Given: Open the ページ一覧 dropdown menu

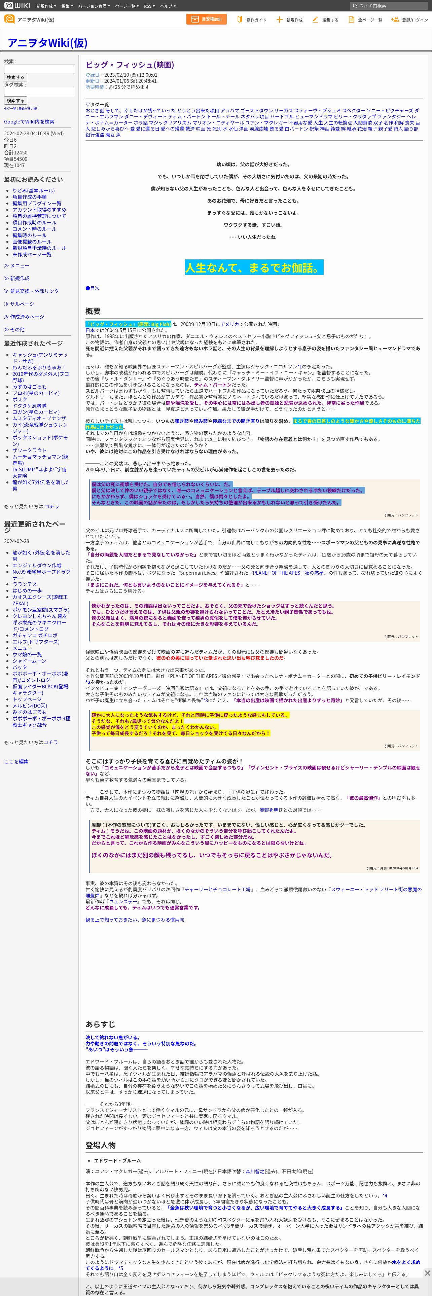Looking at the screenshot, I should tap(127, 6).
